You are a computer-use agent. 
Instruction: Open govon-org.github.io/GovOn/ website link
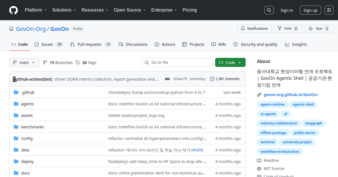pos(291,95)
